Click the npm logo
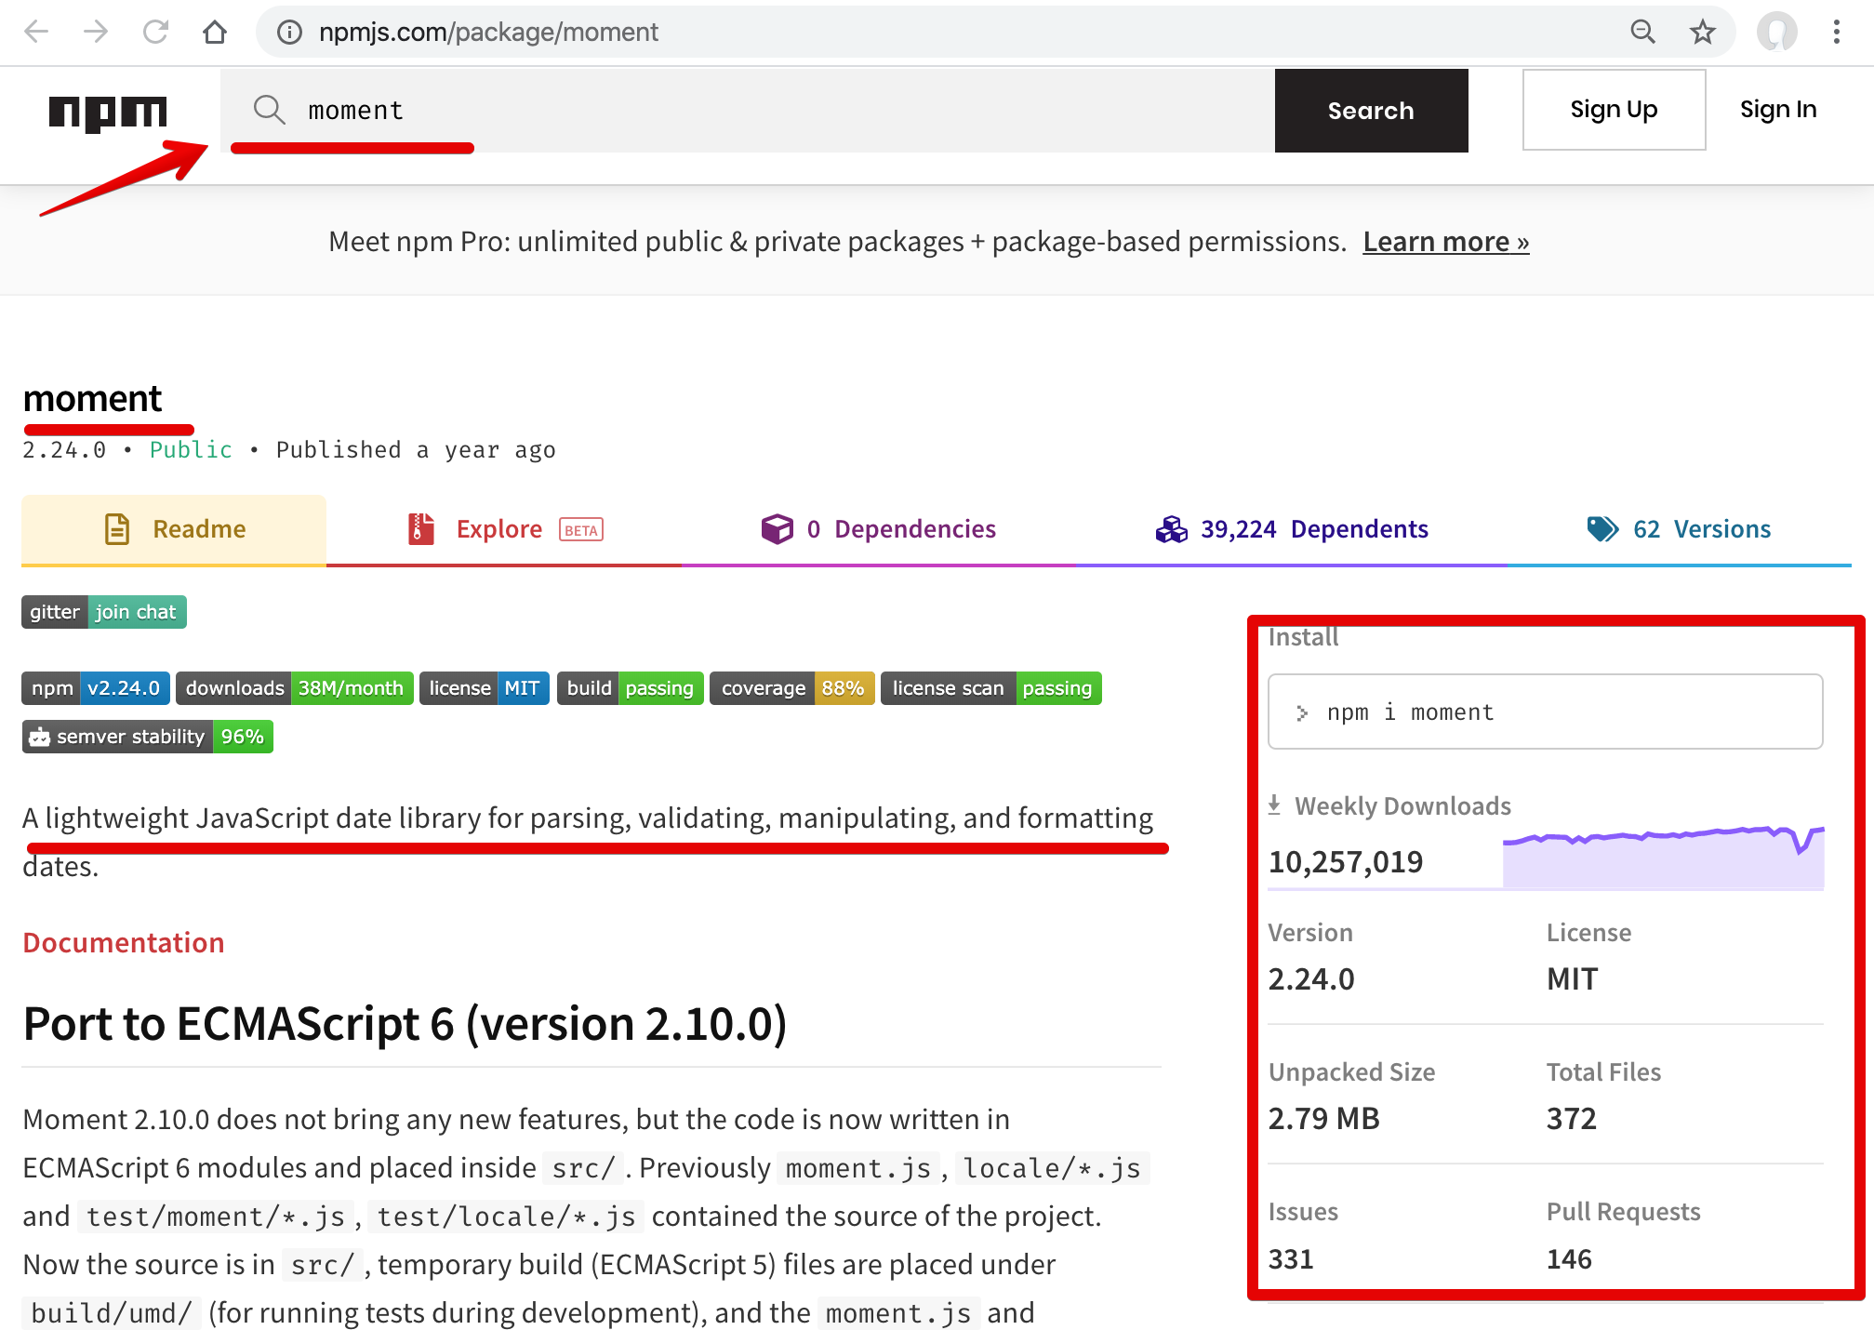The width and height of the screenshot is (1874, 1330). pyautogui.click(x=108, y=112)
